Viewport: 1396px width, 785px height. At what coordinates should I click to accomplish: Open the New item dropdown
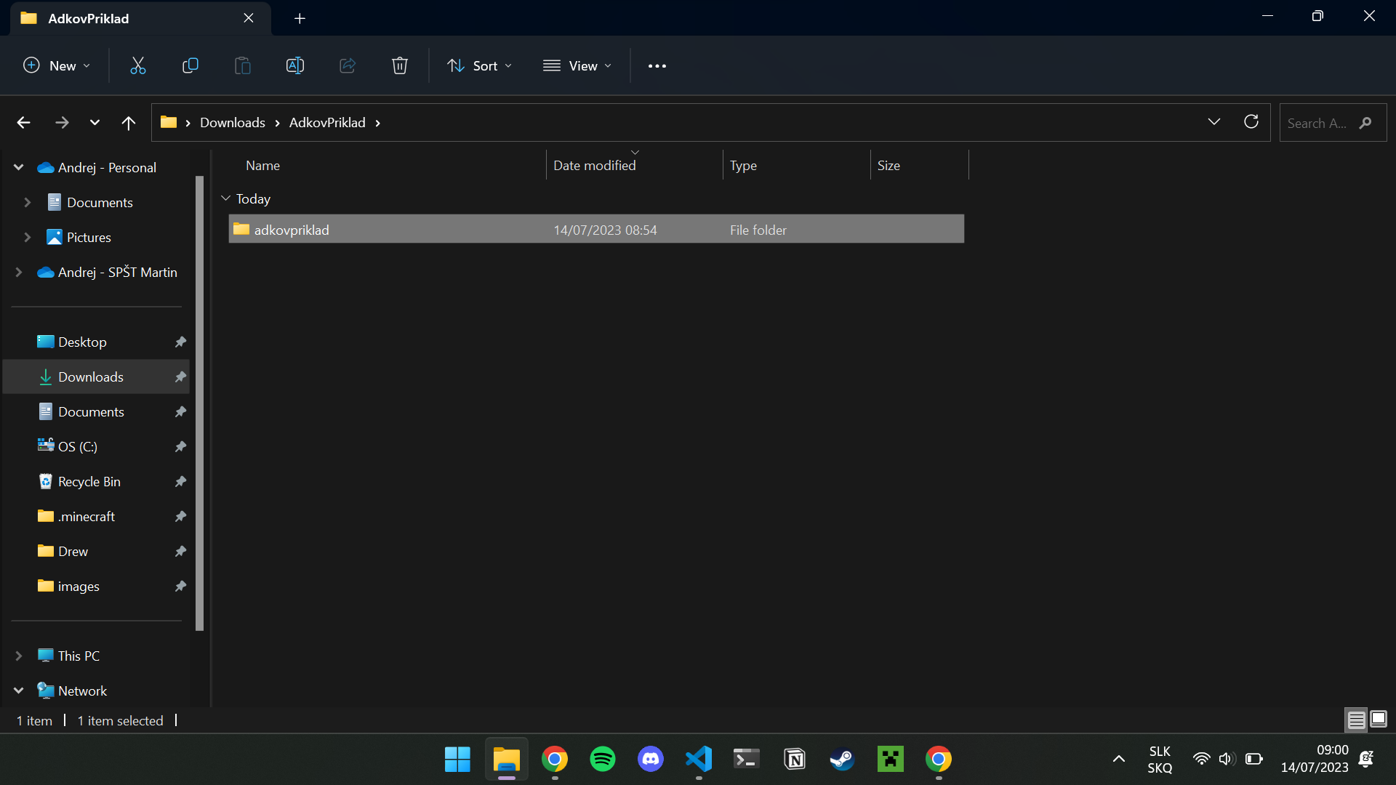[57, 65]
